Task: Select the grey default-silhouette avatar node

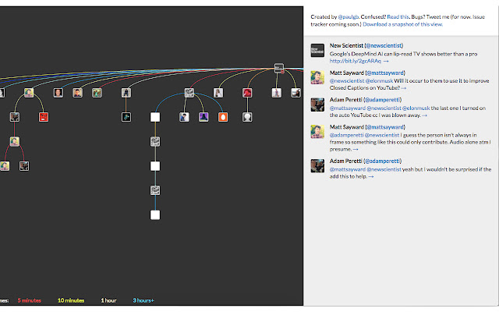Action: (247, 117)
